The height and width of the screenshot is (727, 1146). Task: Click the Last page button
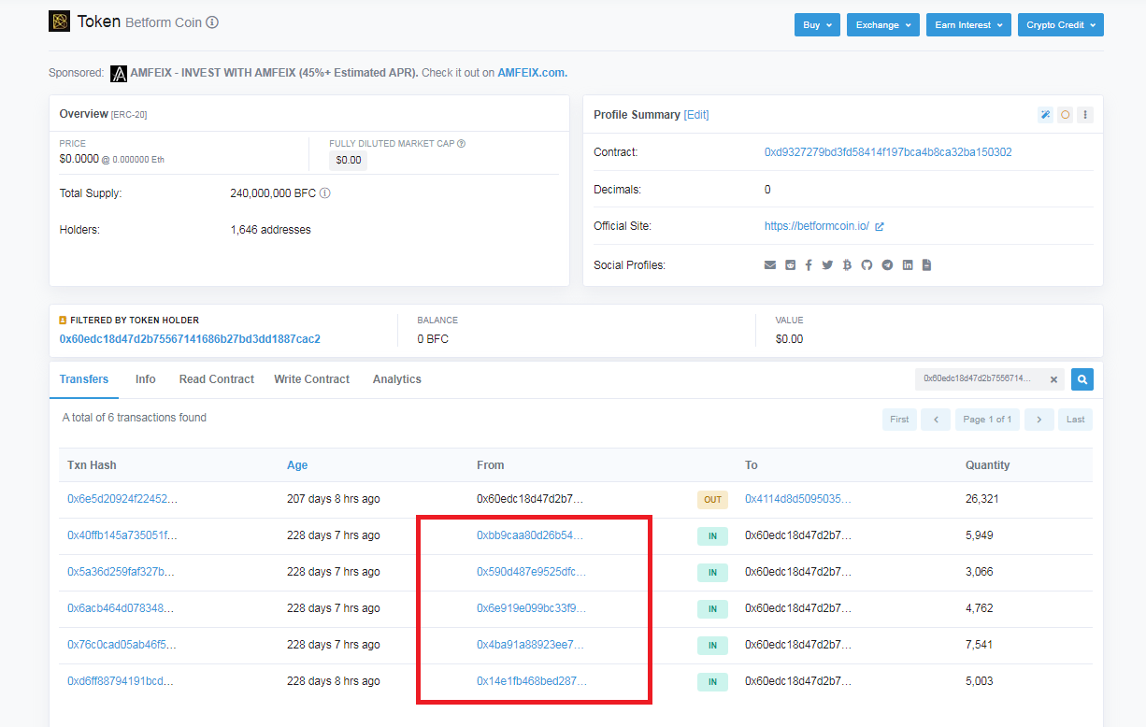[x=1076, y=420]
